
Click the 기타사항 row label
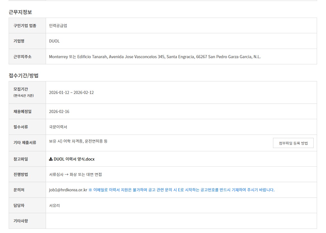(21, 221)
